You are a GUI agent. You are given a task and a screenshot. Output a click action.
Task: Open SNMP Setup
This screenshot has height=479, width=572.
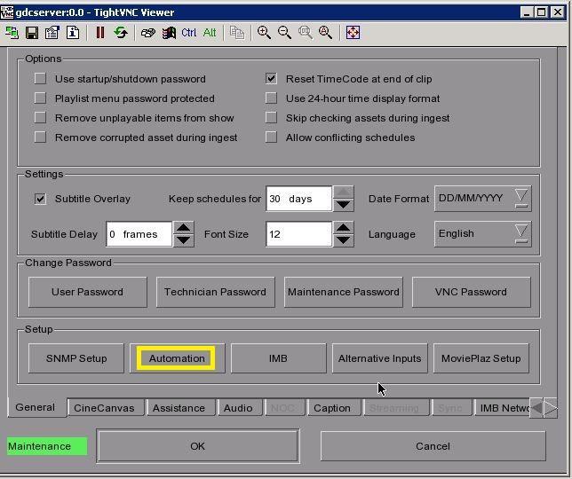(76, 358)
